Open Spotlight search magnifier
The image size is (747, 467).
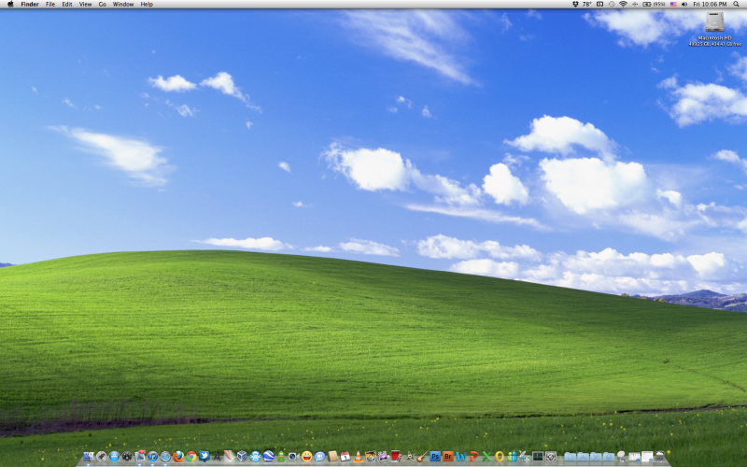pos(736,4)
